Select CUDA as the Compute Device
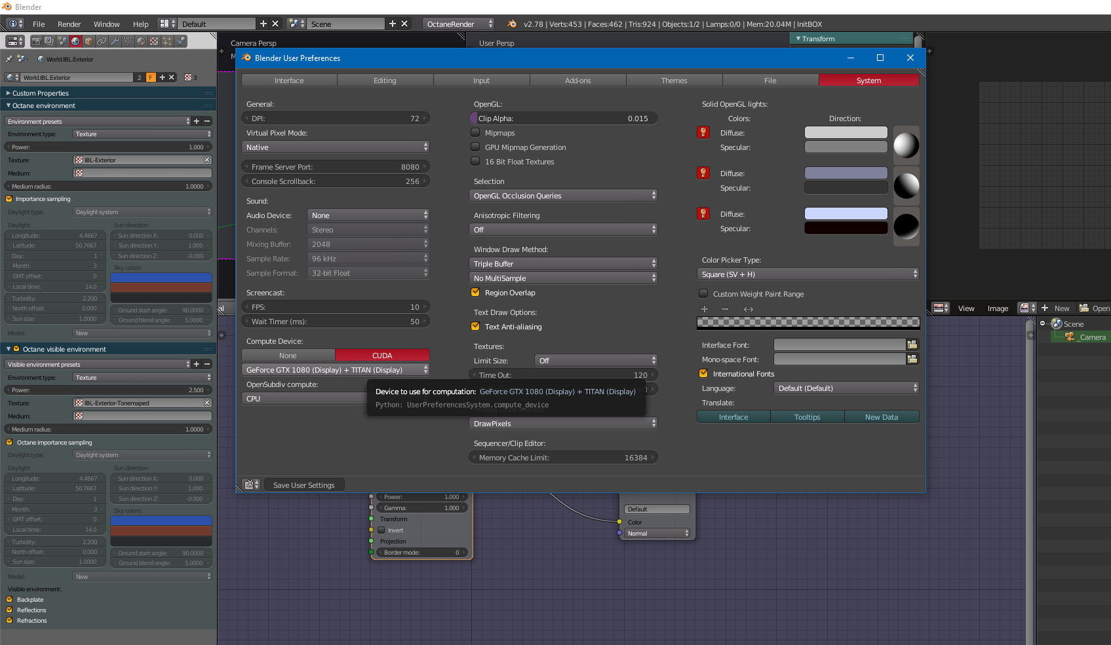 tap(382, 356)
